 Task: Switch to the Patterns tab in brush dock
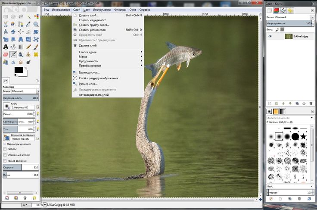pyautogui.click(x=276, y=112)
